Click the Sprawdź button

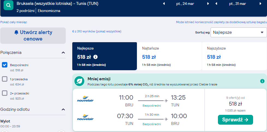pyautogui.click(x=235, y=120)
